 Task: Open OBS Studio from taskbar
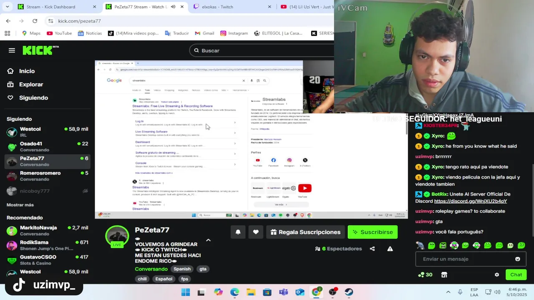point(332,292)
